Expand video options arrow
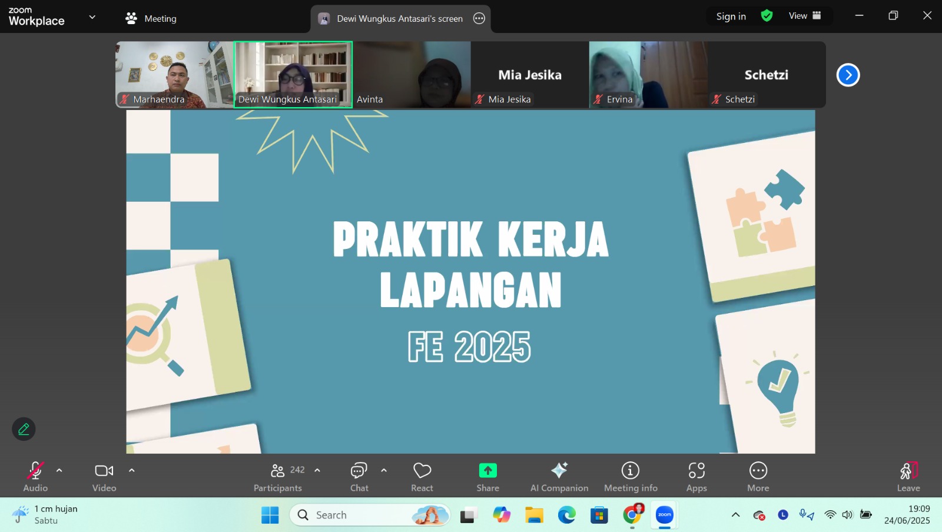 132,470
